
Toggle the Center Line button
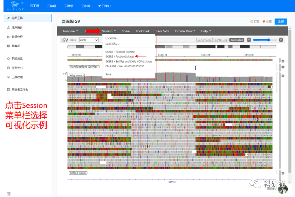click(221, 40)
